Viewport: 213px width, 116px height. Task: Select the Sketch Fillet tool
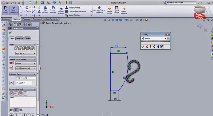pyautogui.click(x=33, y=15)
